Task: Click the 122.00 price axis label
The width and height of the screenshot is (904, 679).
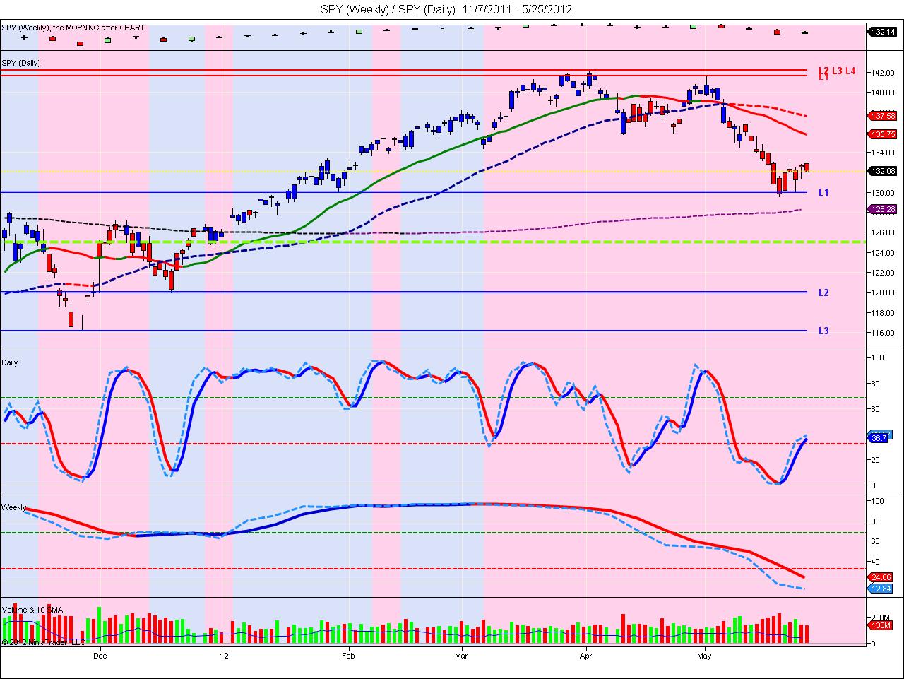Action: coord(883,273)
